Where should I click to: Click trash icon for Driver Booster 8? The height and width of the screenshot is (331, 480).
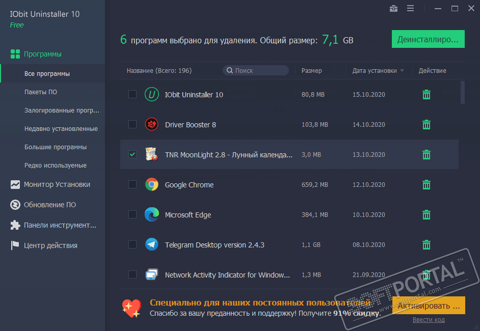point(426,125)
